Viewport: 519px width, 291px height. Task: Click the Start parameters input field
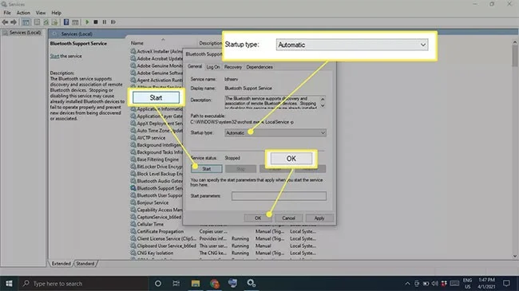(x=279, y=196)
